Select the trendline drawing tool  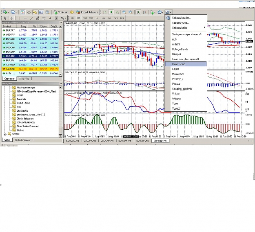(31, 18)
